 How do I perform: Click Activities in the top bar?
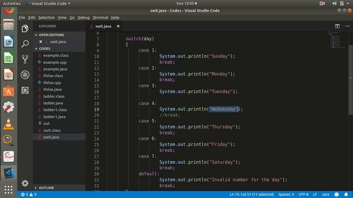click(12, 3)
